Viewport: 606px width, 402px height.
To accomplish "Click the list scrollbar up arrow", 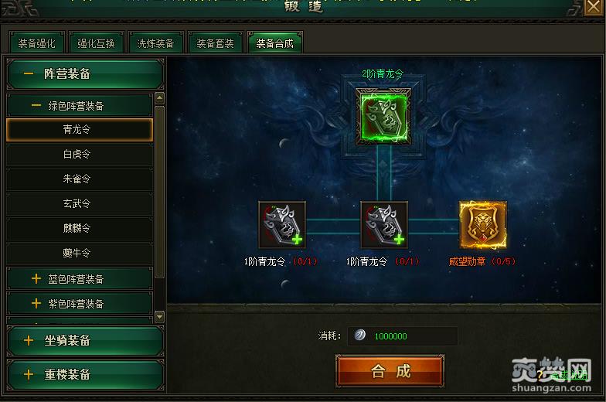I will click(x=159, y=98).
